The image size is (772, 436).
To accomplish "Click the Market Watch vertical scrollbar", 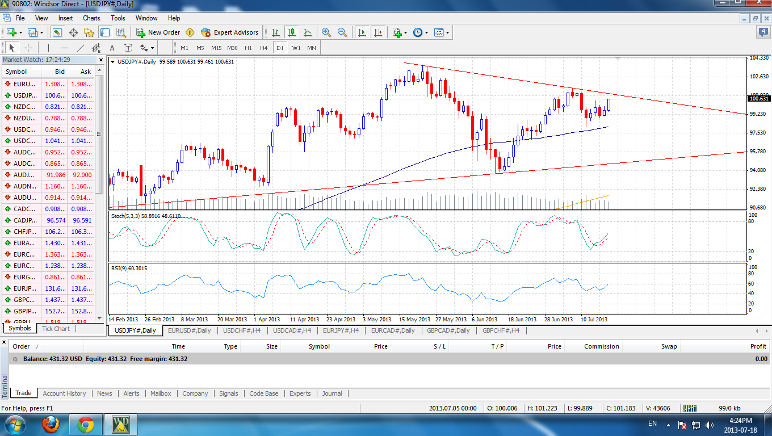I will click(99, 193).
